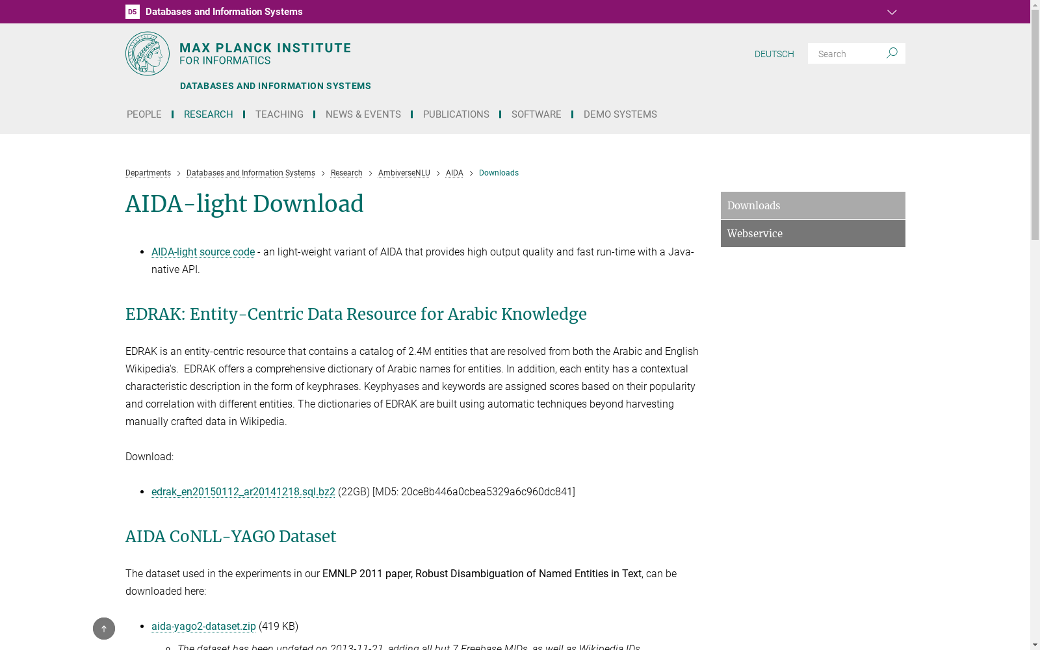The image size is (1040, 650).
Task: Open the SOFTWARE menu
Action: [x=536, y=114]
